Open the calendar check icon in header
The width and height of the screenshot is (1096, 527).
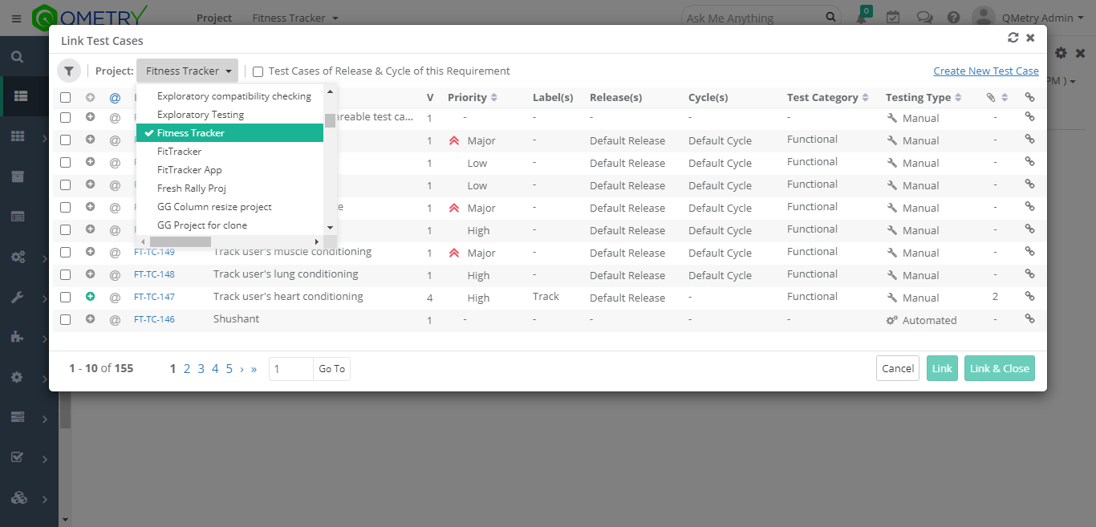892,18
